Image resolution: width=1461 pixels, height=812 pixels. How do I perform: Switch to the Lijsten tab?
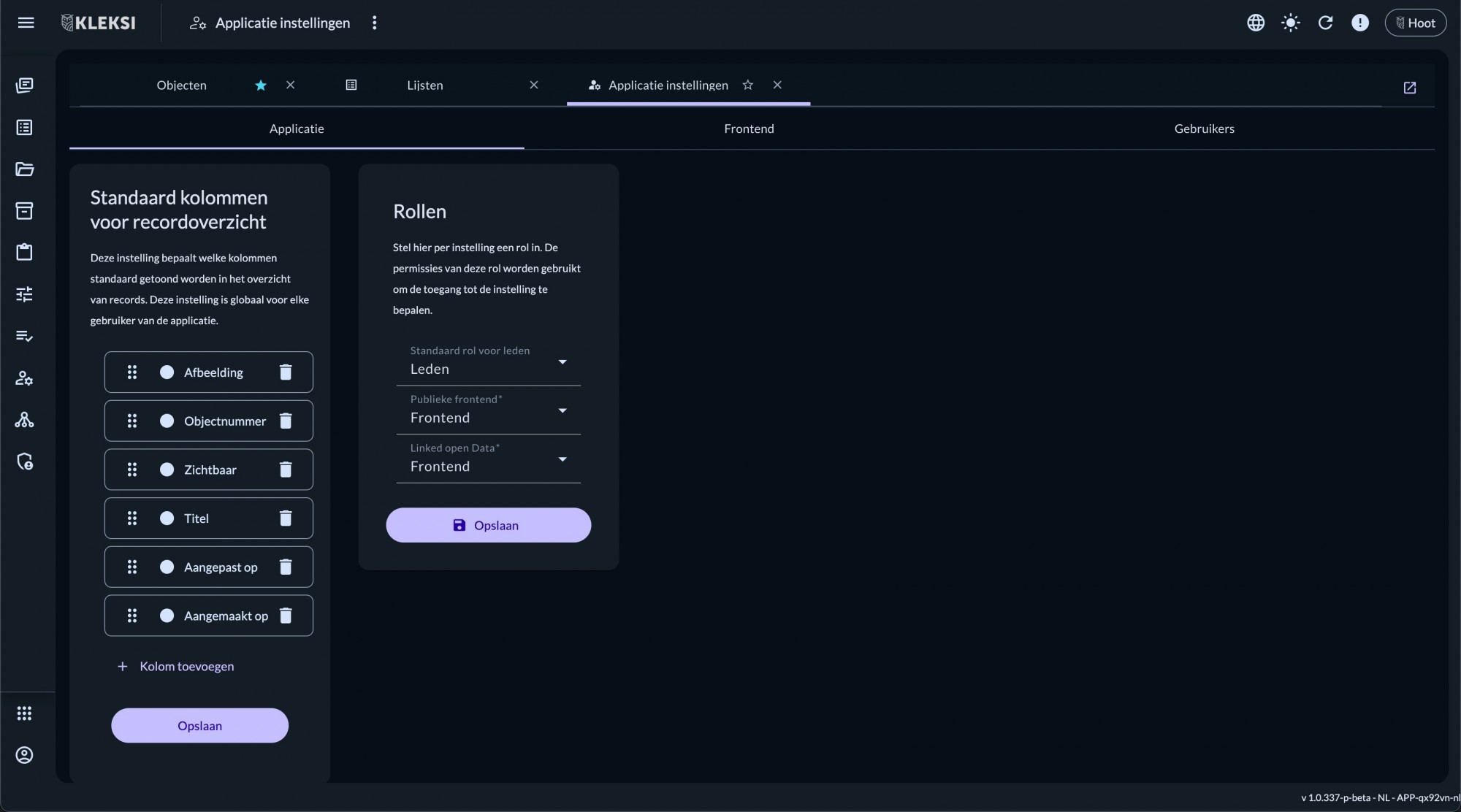point(425,85)
